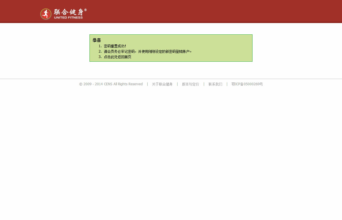
Task: Click list number 2 in success box
Action: [100, 51]
